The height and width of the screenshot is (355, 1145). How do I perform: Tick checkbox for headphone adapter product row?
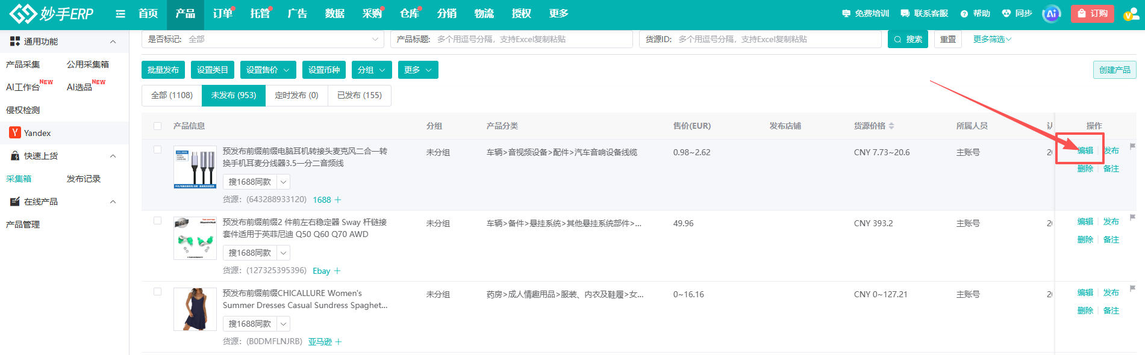tap(158, 150)
